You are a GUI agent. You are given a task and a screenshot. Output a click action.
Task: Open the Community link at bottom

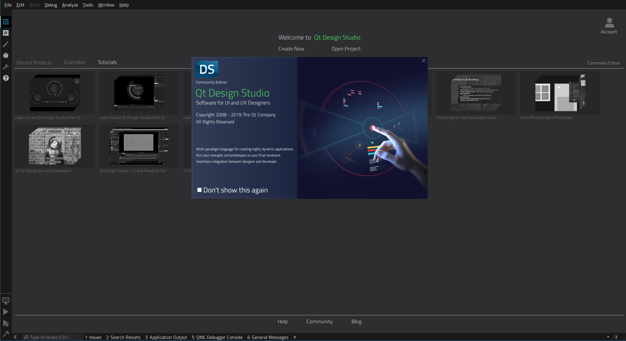(320, 322)
